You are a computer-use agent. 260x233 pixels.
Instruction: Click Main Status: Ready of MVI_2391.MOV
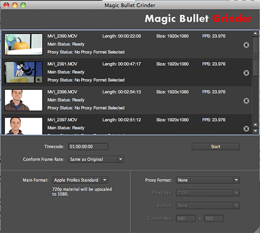click(x=66, y=72)
